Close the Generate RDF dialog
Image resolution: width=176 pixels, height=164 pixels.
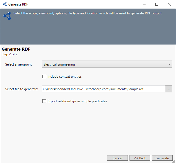click(169, 4)
